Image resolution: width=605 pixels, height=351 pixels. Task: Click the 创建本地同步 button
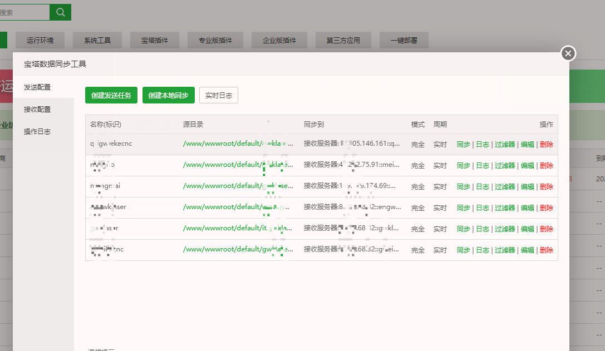pos(168,95)
